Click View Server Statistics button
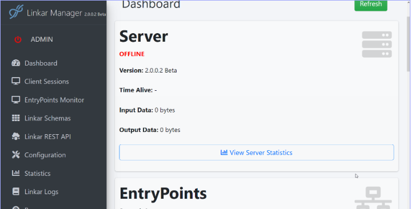 pyautogui.click(x=256, y=152)
